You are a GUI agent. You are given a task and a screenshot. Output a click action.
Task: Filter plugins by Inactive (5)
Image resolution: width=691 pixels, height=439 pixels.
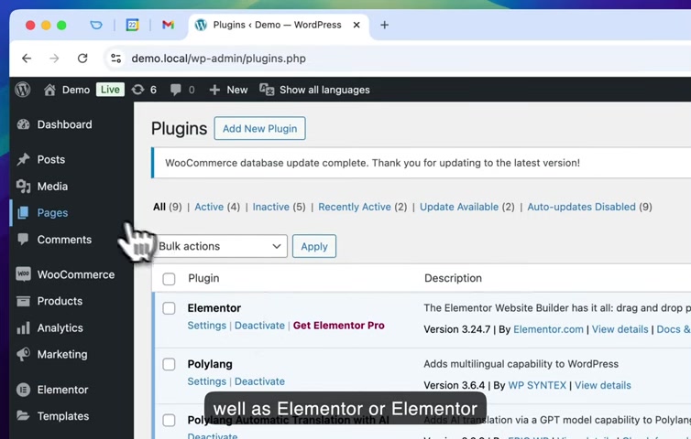(279, 207)
